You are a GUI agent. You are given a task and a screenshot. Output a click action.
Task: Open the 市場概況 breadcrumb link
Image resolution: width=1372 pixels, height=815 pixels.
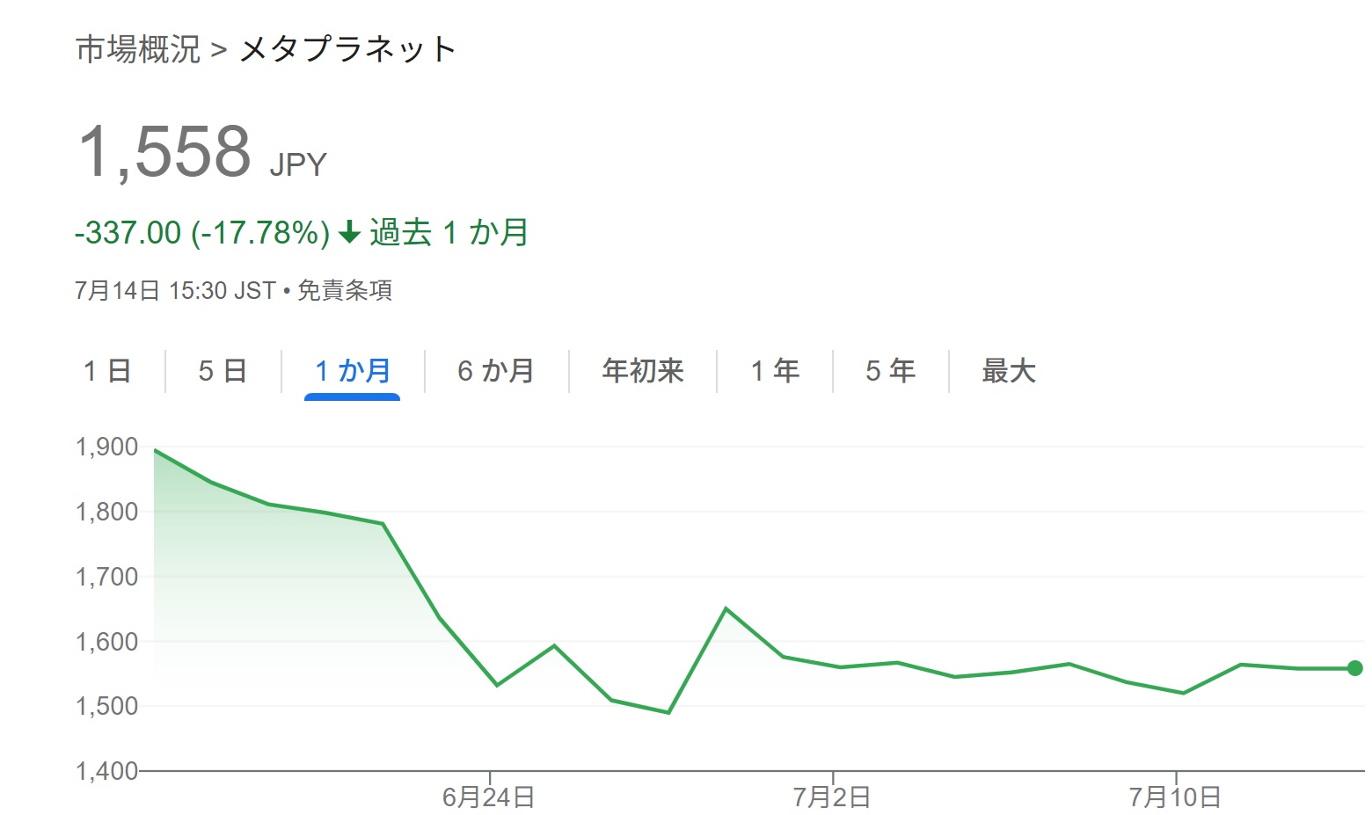(138, 49)
